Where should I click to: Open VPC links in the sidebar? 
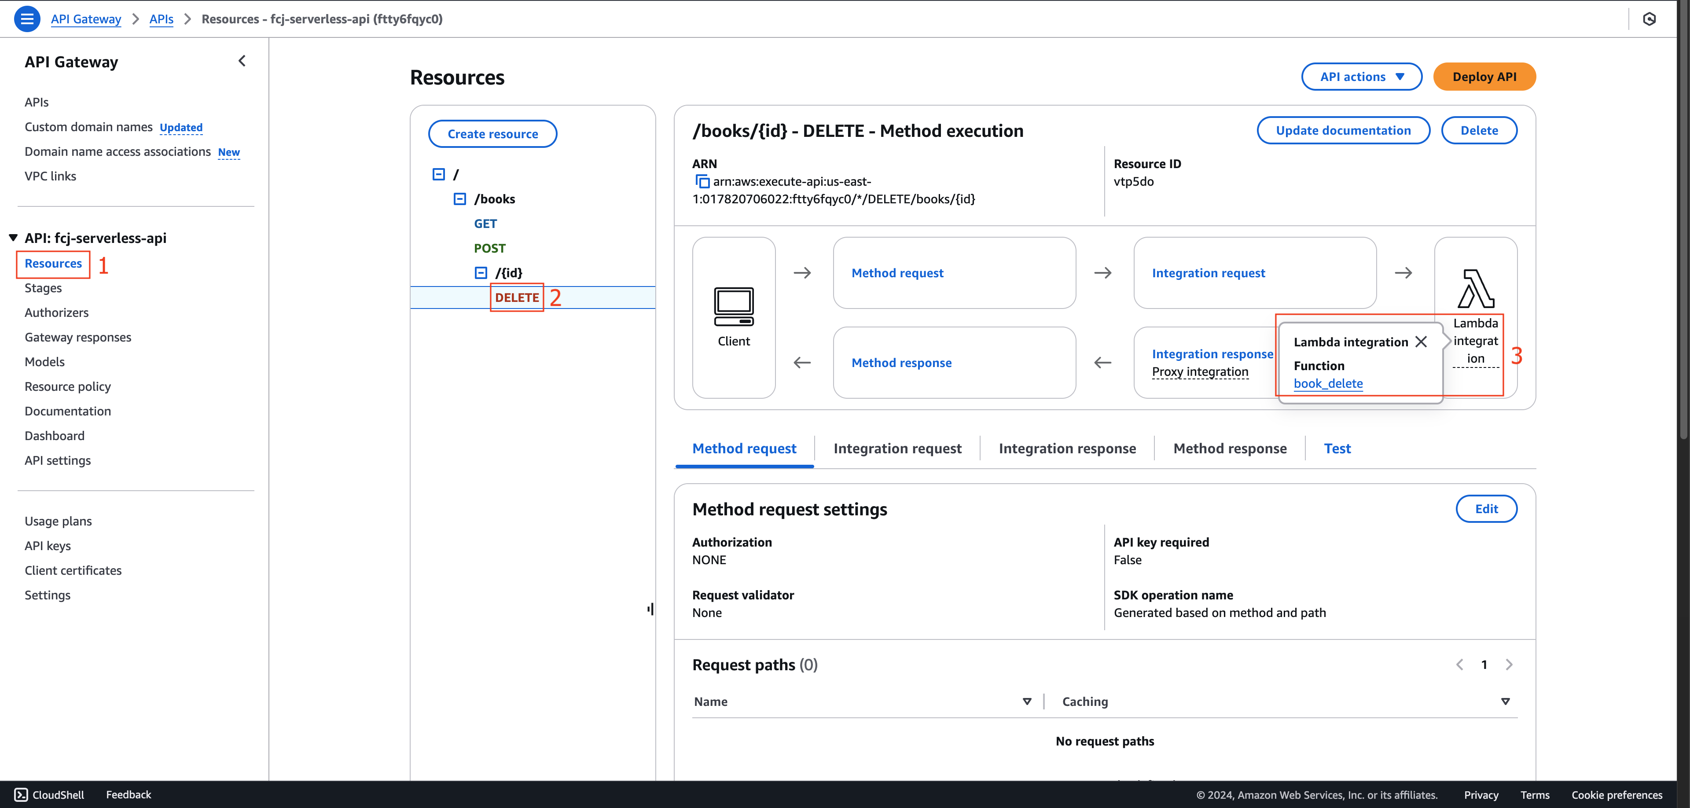point(51,176)
